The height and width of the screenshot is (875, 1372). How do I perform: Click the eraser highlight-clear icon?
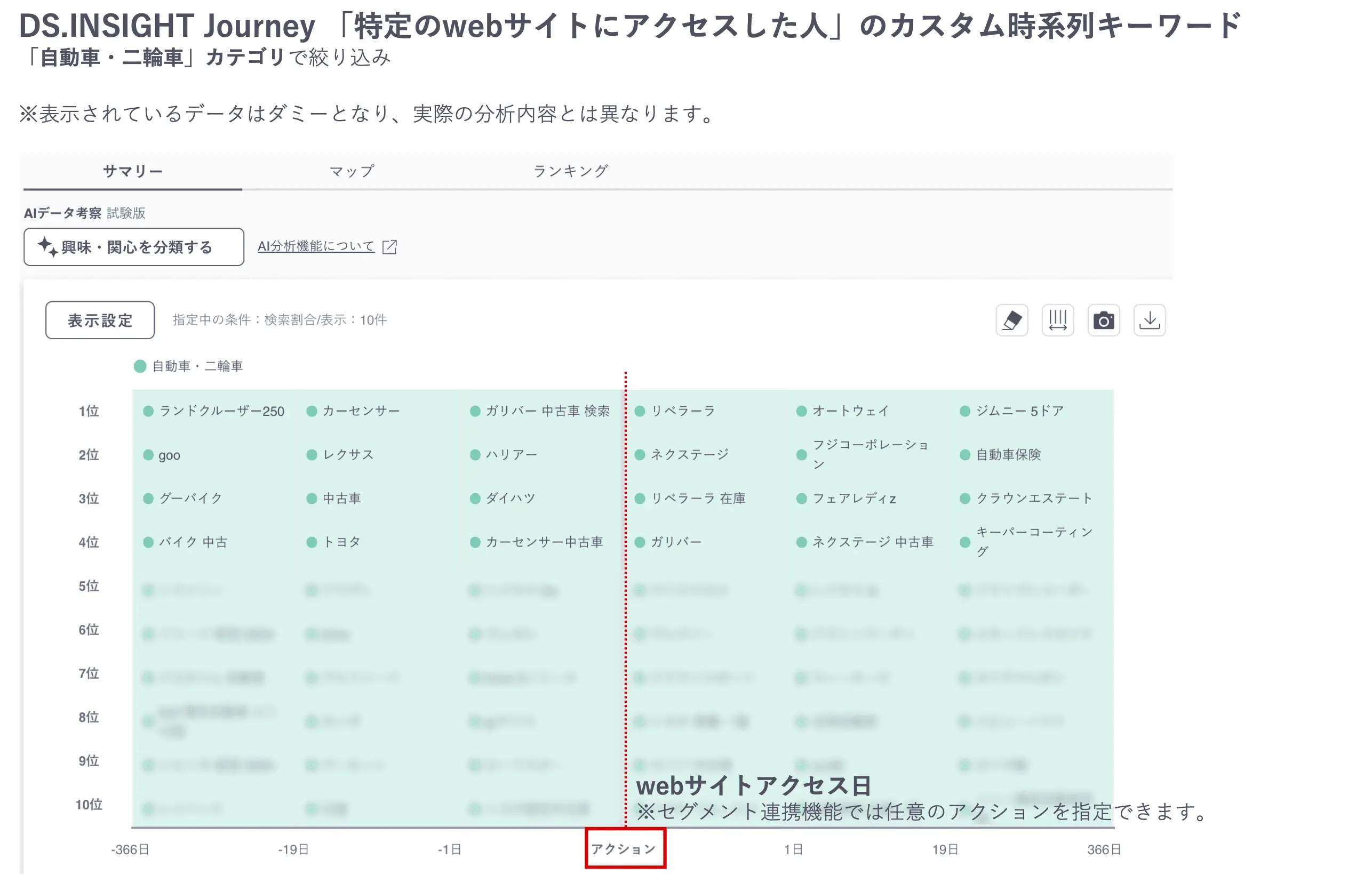[1012, 320]
